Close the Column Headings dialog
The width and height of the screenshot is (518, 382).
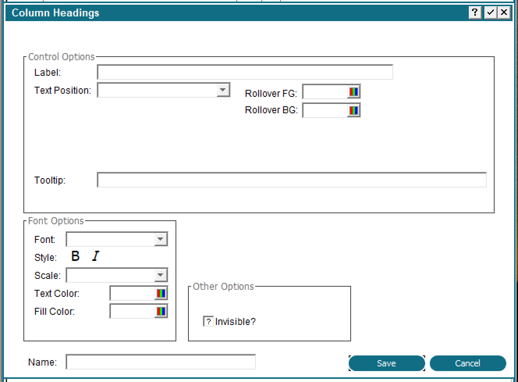click(504, 12)
